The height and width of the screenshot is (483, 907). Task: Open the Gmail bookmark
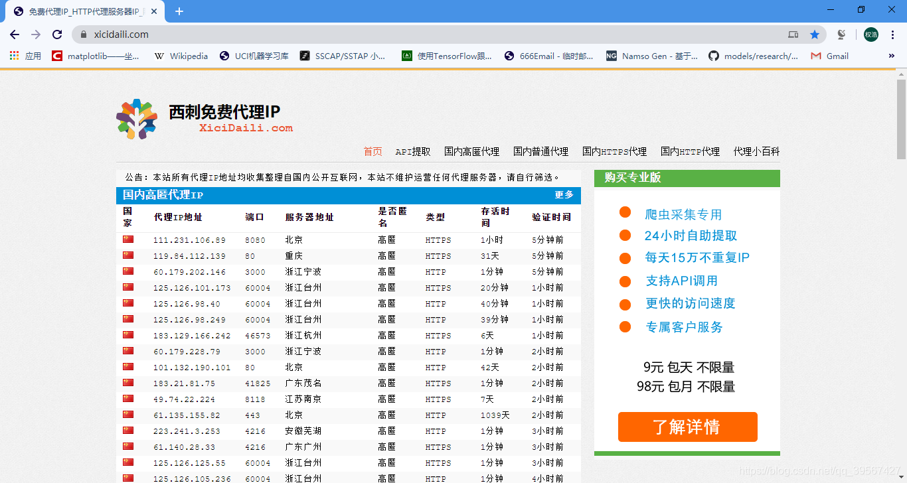point(830,56)
